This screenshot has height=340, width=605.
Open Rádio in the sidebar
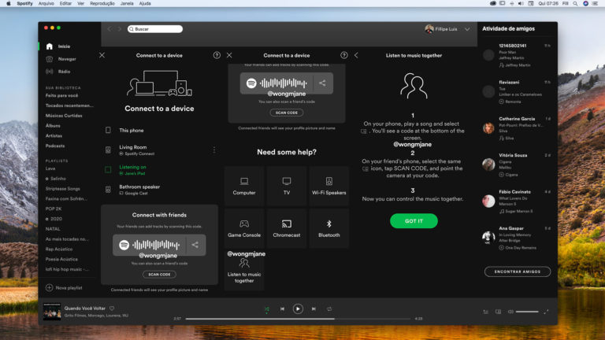point(58,72)
